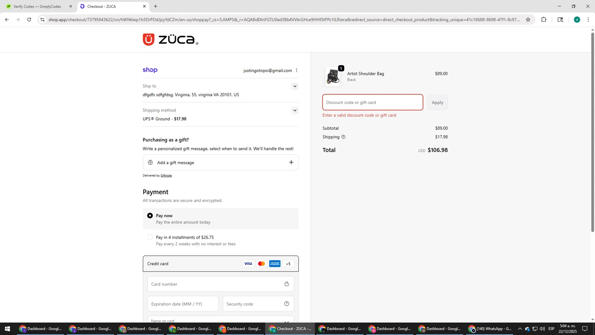
Task: Open the WhatsApp taskbar window
Action: [x=490, y=329]
